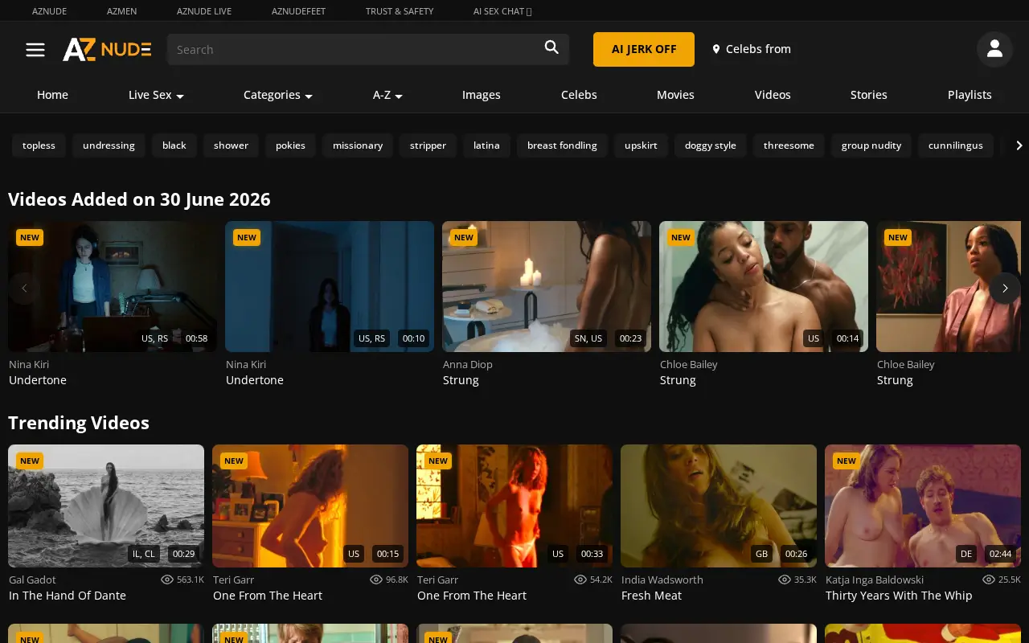Open the In The Hand Of Dante thumbnail

point(106,506)
